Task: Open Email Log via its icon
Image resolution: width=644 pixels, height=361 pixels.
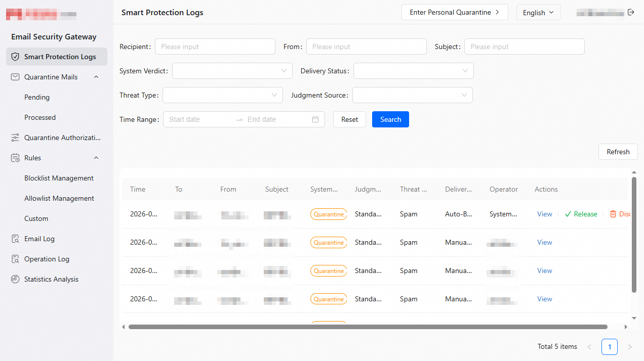Action: click(15, 239)
